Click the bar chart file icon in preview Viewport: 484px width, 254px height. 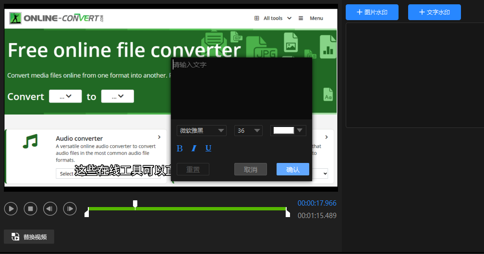tap(328, 47)
